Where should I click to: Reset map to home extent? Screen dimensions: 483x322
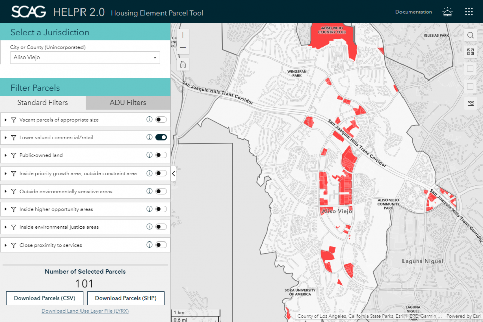point(183,64)
